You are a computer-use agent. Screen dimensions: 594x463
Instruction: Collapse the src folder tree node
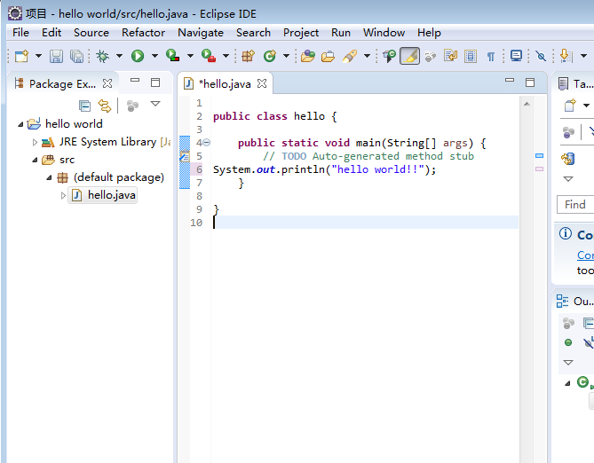click(36, 160)
